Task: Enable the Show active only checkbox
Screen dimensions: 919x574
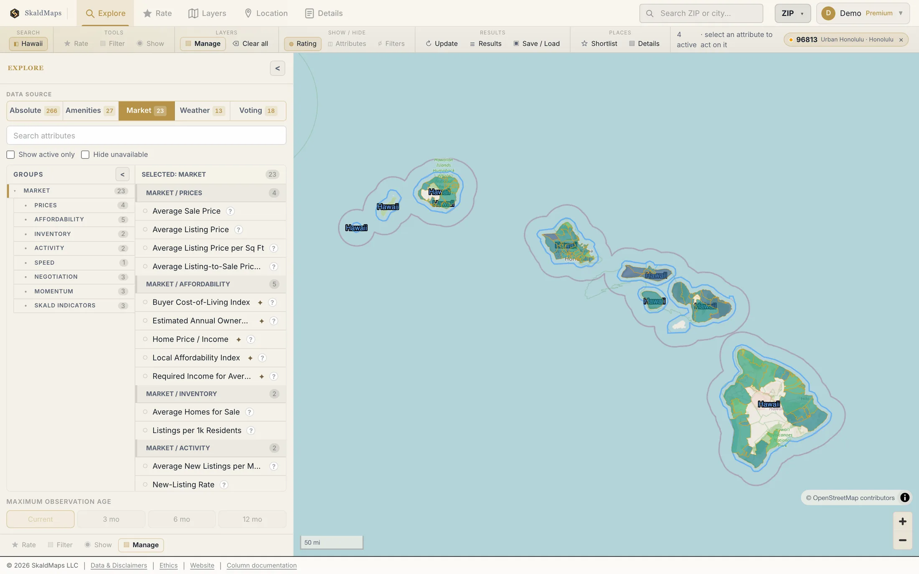Action: [x=10, y=155]
